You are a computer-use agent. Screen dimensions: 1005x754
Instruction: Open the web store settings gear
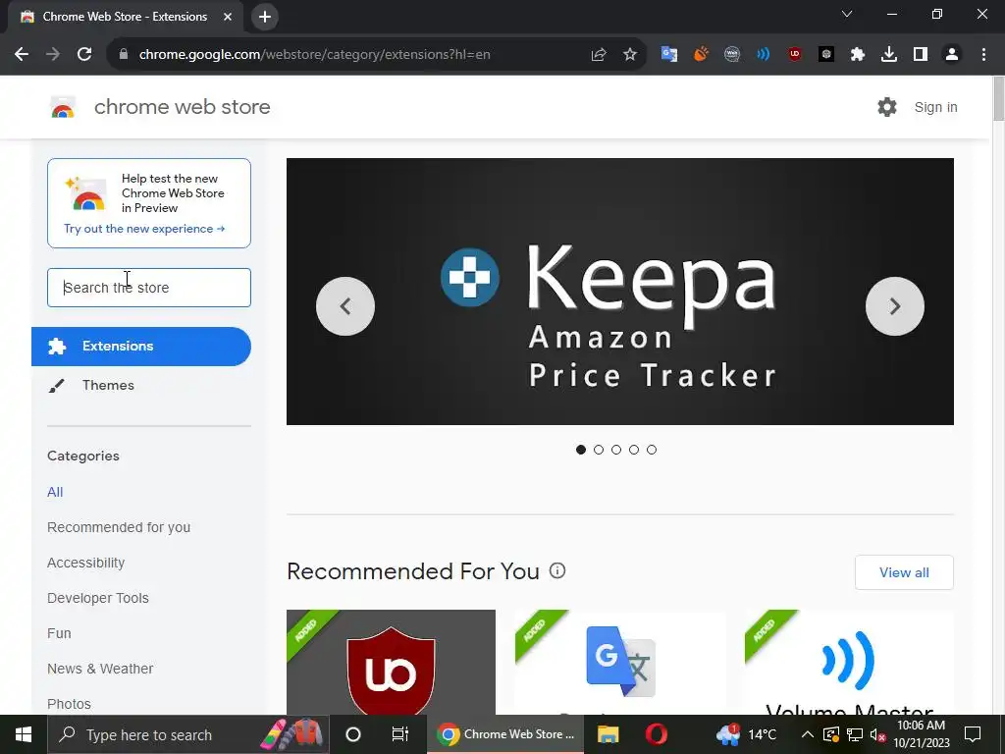[887, 107]
